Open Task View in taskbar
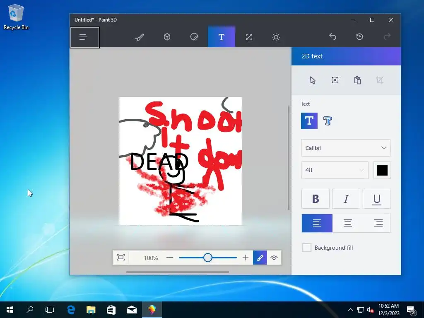Image resolution: width=424 pixels, height=318 pixels. 50,310
